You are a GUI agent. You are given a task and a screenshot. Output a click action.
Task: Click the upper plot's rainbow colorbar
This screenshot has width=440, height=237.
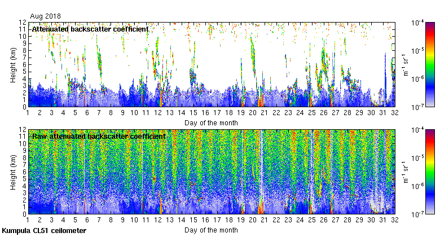(430, 64)
